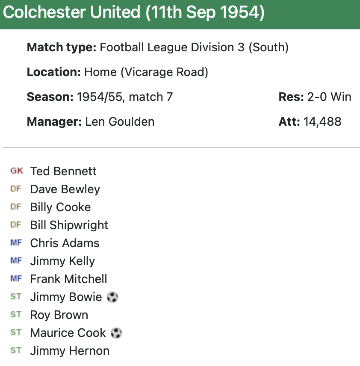
Task: Click the football goal icon after Jimmy Bowie
Action: click(112, 297)
